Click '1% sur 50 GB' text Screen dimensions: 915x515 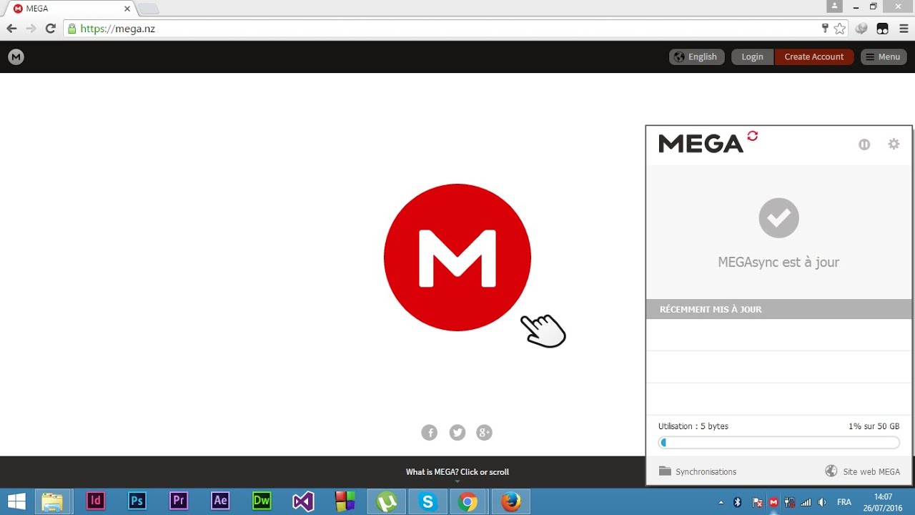coord(874,426)
